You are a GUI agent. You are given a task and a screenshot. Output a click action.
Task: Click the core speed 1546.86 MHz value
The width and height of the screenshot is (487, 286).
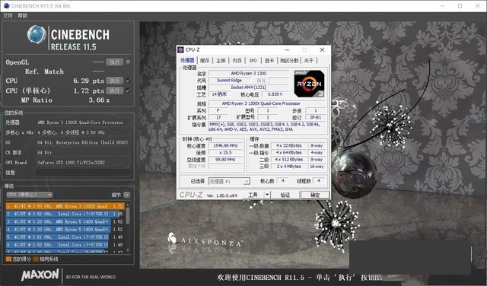[x=225, y=145]
